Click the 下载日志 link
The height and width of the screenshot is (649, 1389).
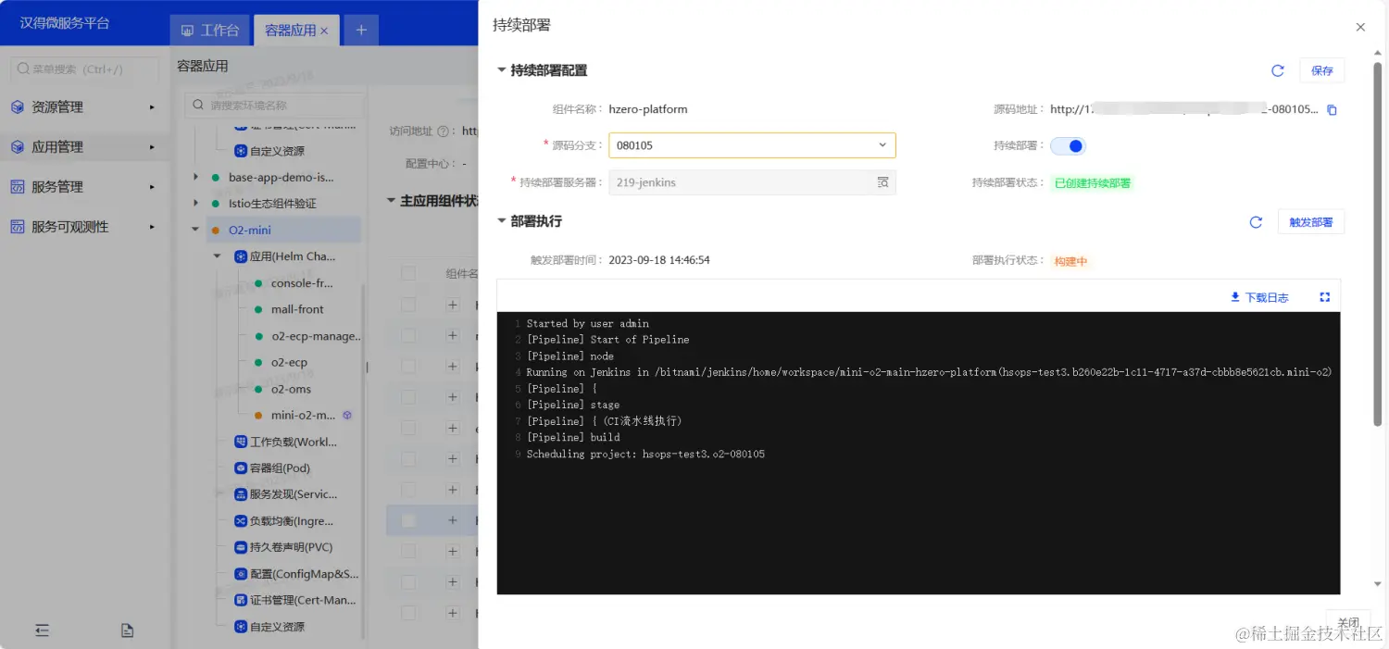[1259, 297]
